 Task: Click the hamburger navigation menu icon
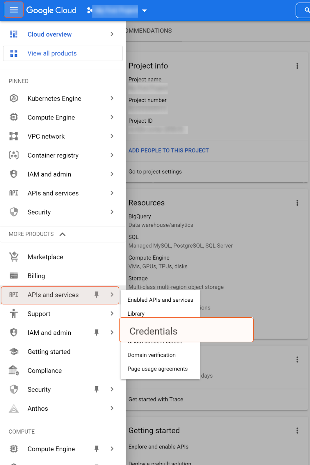click(14, 10)
